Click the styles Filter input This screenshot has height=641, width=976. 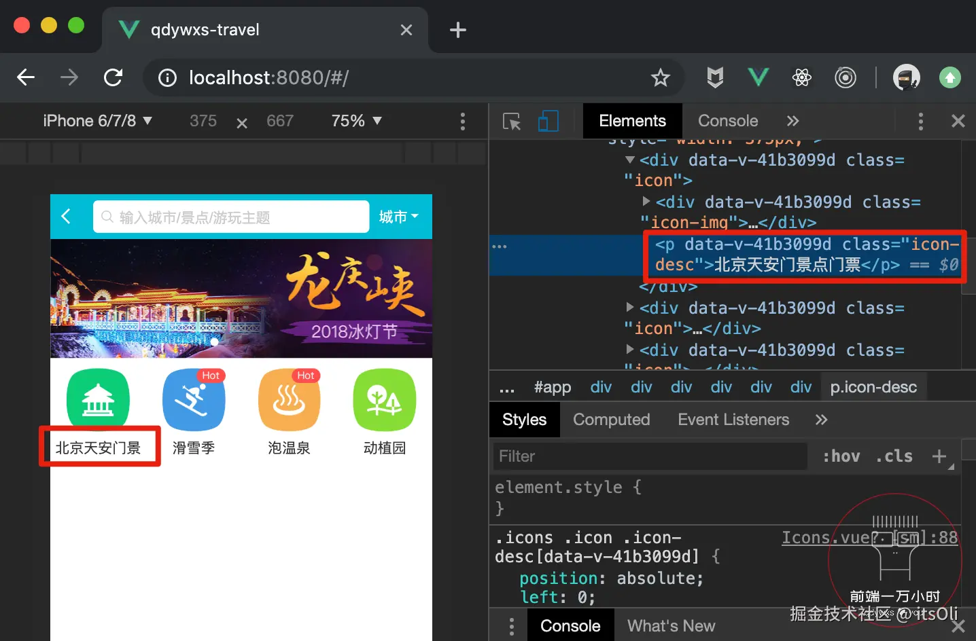click(650, 456)
